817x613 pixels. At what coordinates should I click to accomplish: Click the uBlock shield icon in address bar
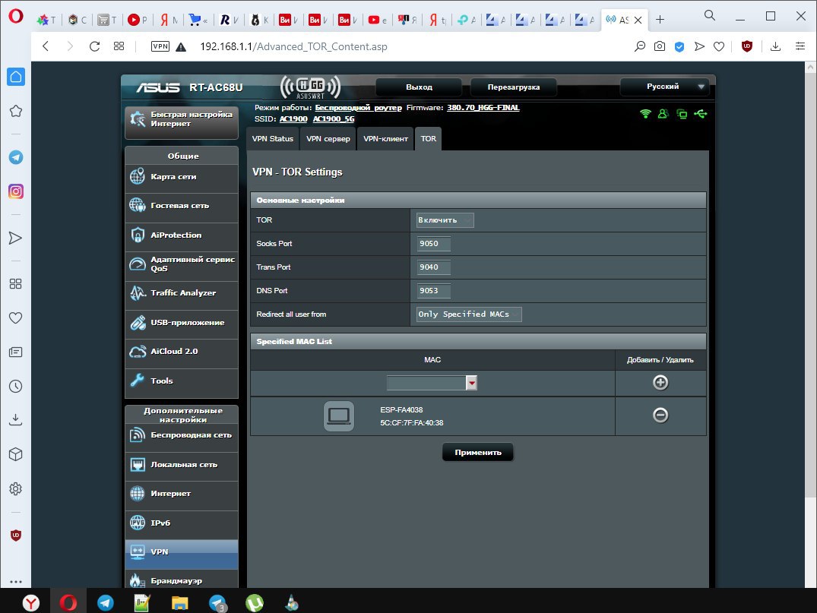(747, 46)
